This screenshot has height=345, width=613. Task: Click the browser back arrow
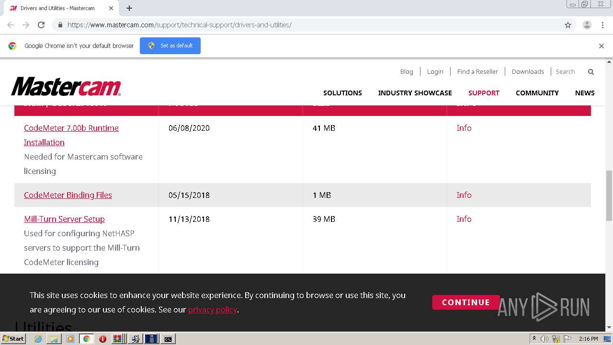click(11, 25)
